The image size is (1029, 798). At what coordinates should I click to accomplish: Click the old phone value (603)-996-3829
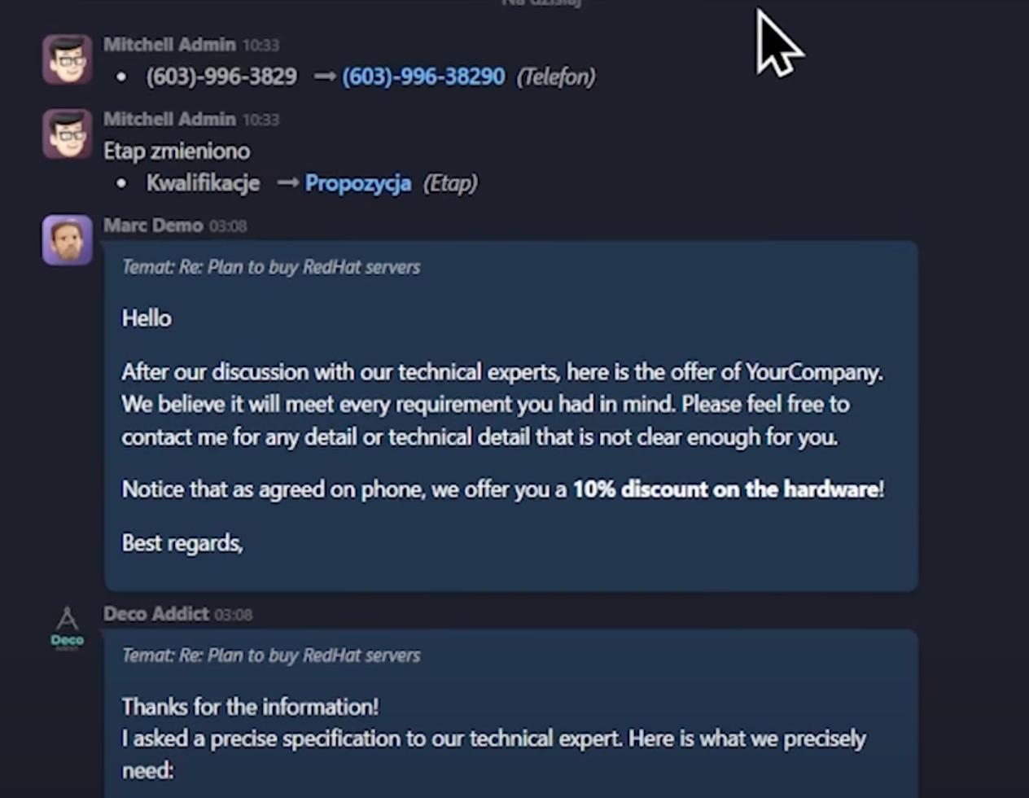pyautogui.click(x=221, y=77)
